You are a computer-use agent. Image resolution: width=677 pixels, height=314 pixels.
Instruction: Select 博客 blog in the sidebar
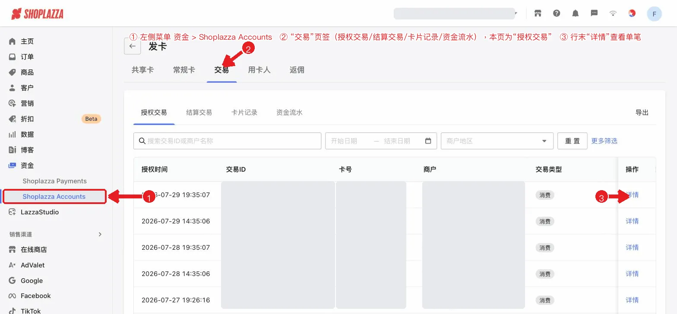27,150
